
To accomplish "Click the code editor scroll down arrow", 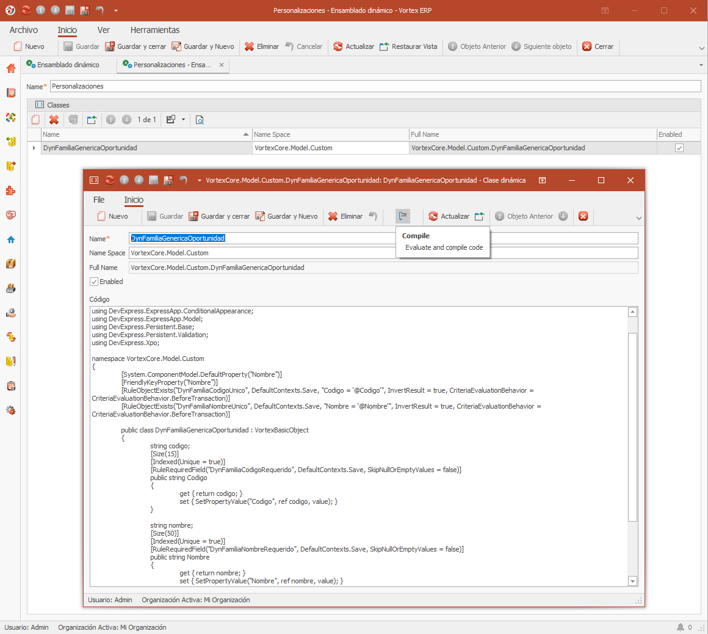I will coord(632,581).
